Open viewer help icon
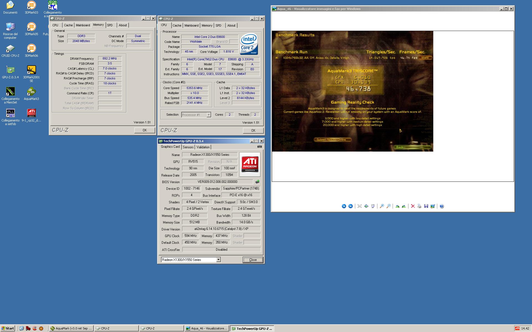The image size is (532, 332). click(442, 206)
